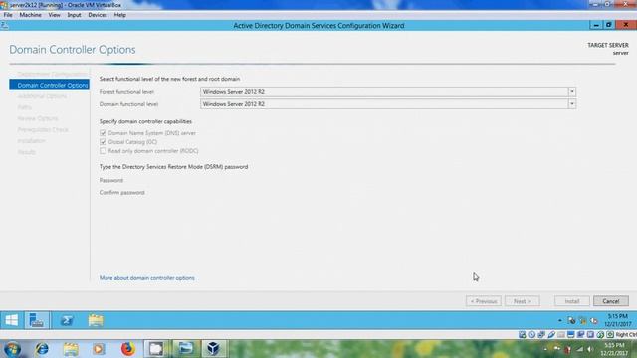The image size is (637, 358).
Task: Toggle Domain Name System (DNS) server checkbox
Action: pyautogui.click(x=103, y=133)
